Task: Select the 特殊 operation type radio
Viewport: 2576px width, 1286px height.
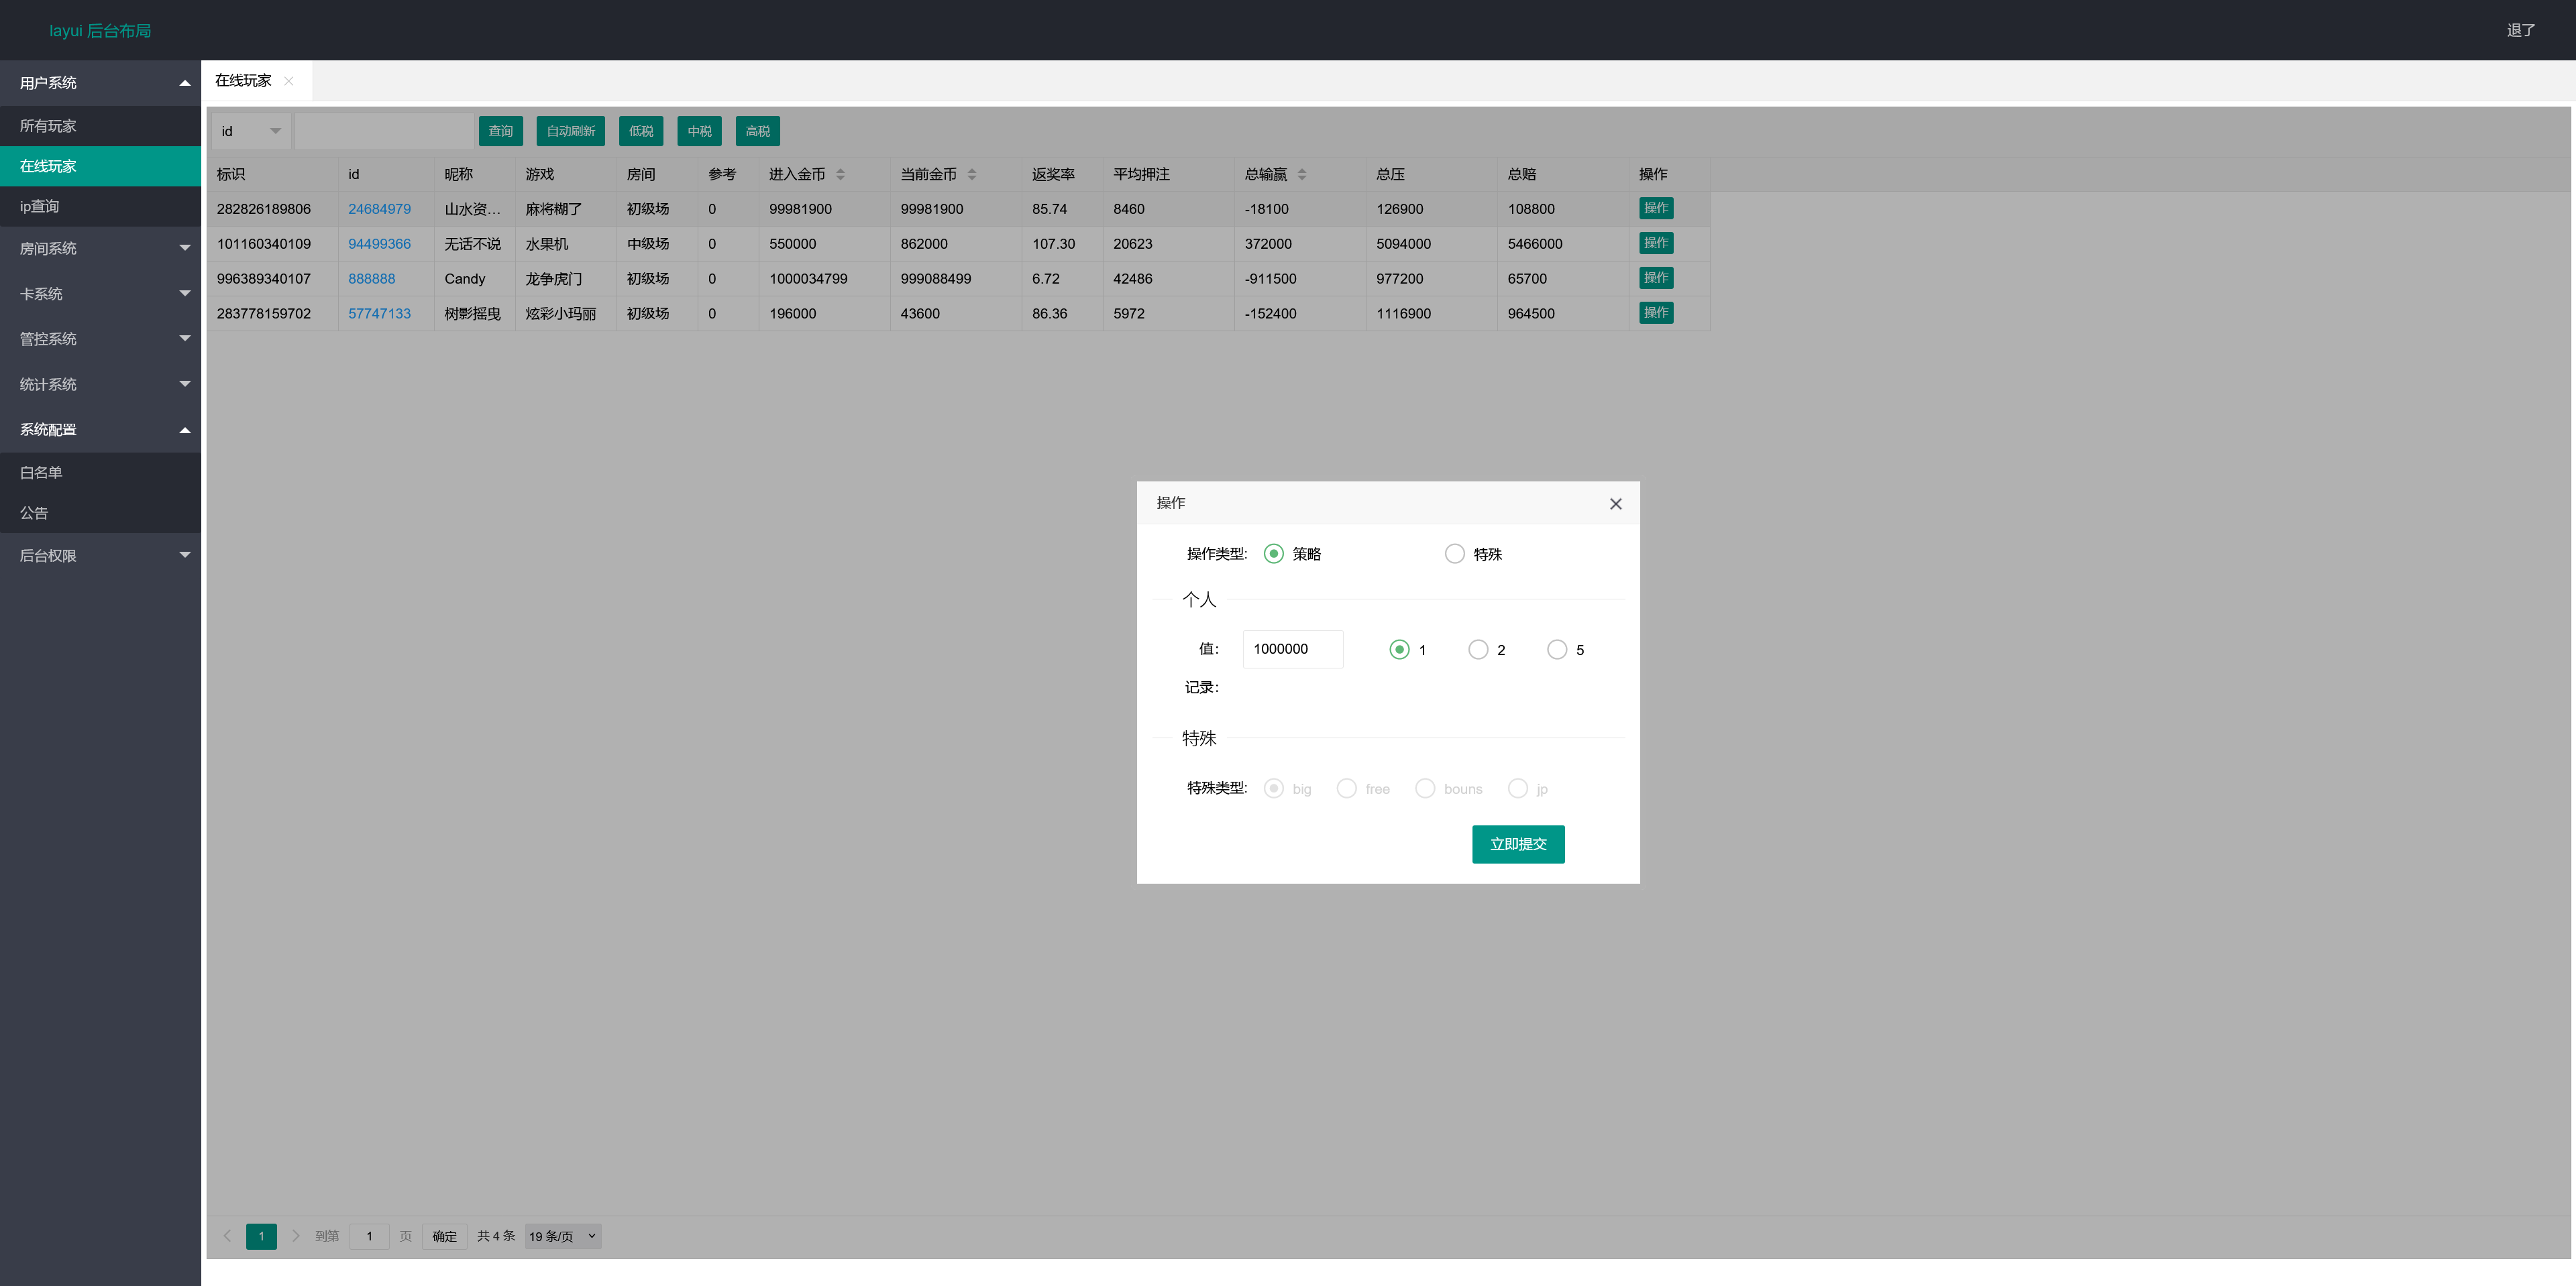Action: pyautogui.click(x=1454, y=554)
